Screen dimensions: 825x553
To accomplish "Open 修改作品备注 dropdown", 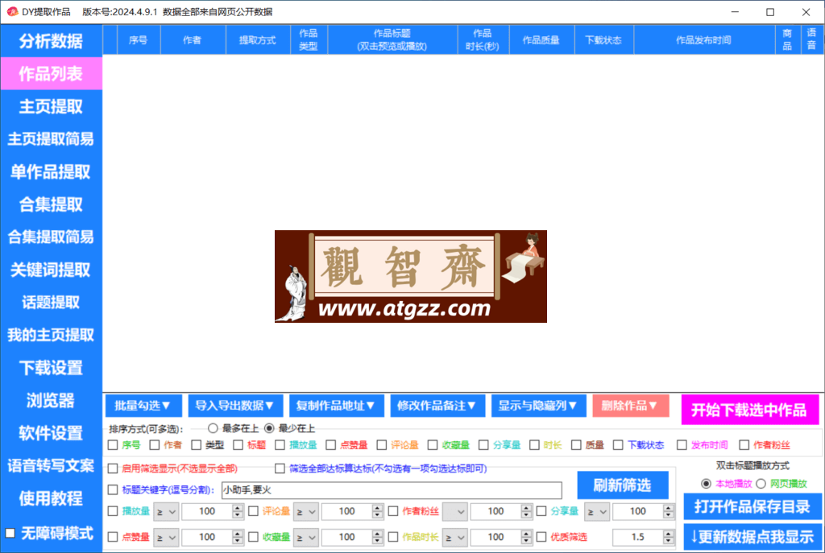I will tap(437, 406).
